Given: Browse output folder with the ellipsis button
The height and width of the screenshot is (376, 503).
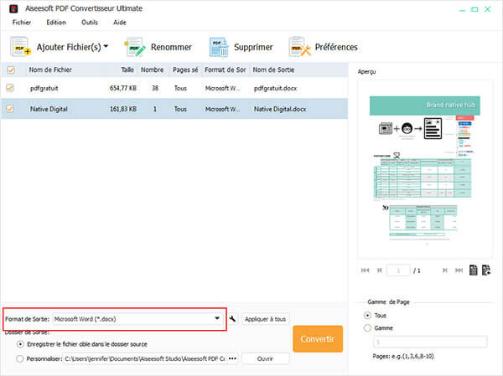Looking at the screenshot, I should 232,358.
